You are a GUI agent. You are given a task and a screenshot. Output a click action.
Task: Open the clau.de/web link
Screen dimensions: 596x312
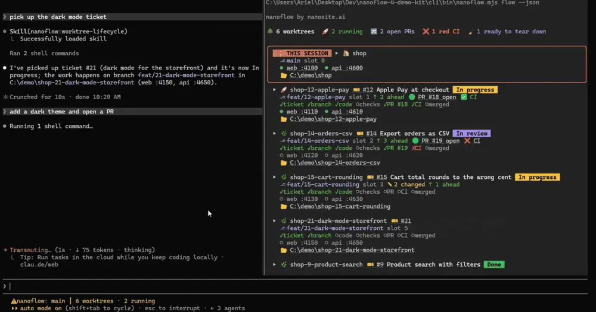point(39,264)
